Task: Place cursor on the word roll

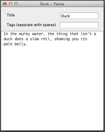Action: tap(45, 39)
